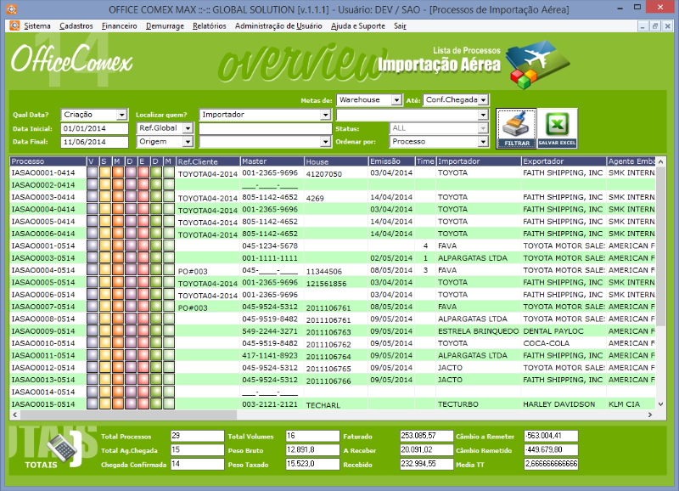Viewport: 679px width, 491px height.
Task: Click the FILTRAR brush icon button
Action: tap(516, 129)
